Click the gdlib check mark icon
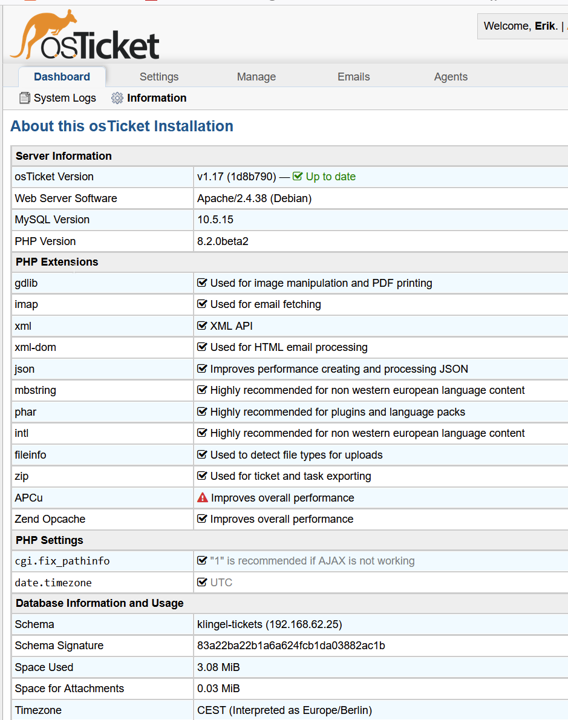Viewport: 568px width, 720px height. pos(203,283)
